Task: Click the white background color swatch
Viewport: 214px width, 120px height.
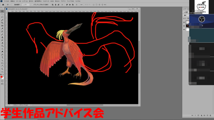Action: (x=3, y=78)
